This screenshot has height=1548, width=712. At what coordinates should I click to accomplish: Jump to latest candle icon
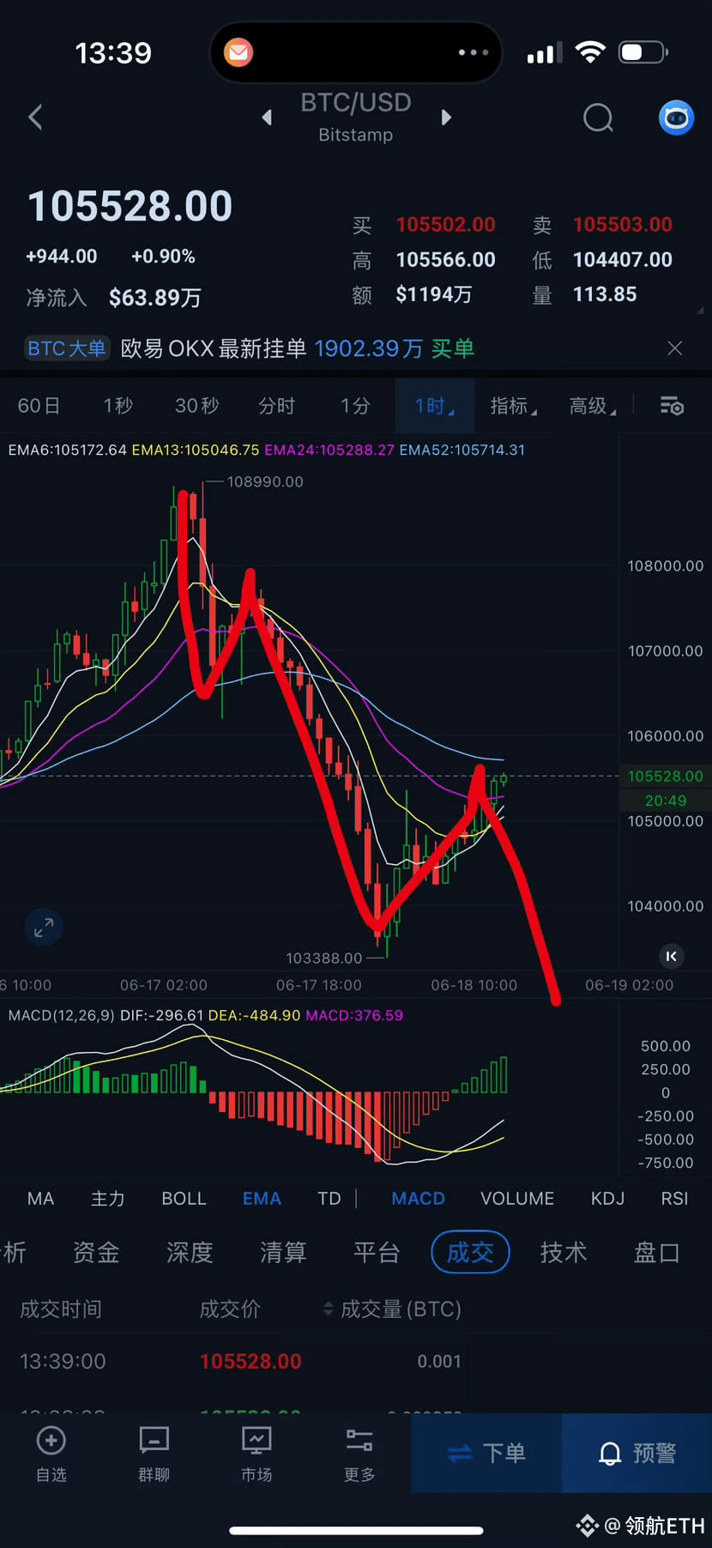pyautogui.click(x=672, y=956)
